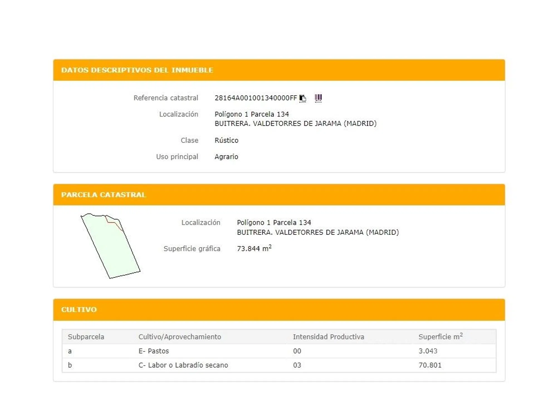557x418 pixels.
Task: Copy the cadastral reference to clipboard
Action: 302,98
